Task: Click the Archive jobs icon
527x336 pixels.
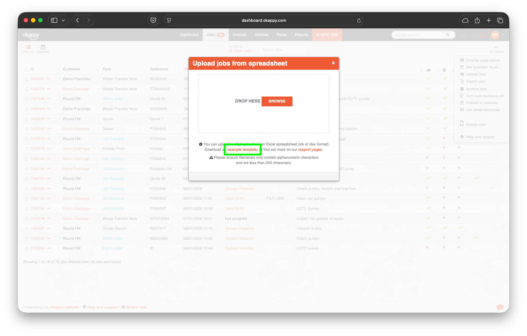Action: pos(462,89)
